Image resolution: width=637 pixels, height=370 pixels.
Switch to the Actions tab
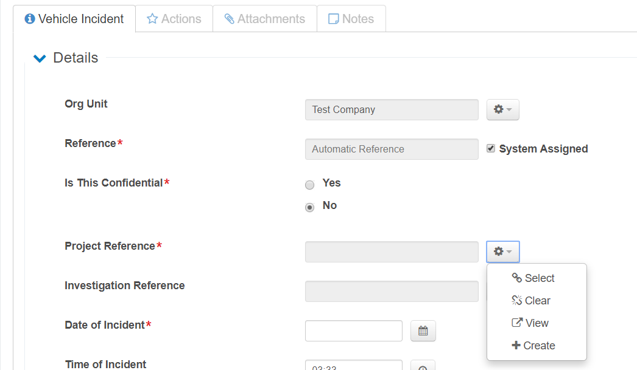174,19
